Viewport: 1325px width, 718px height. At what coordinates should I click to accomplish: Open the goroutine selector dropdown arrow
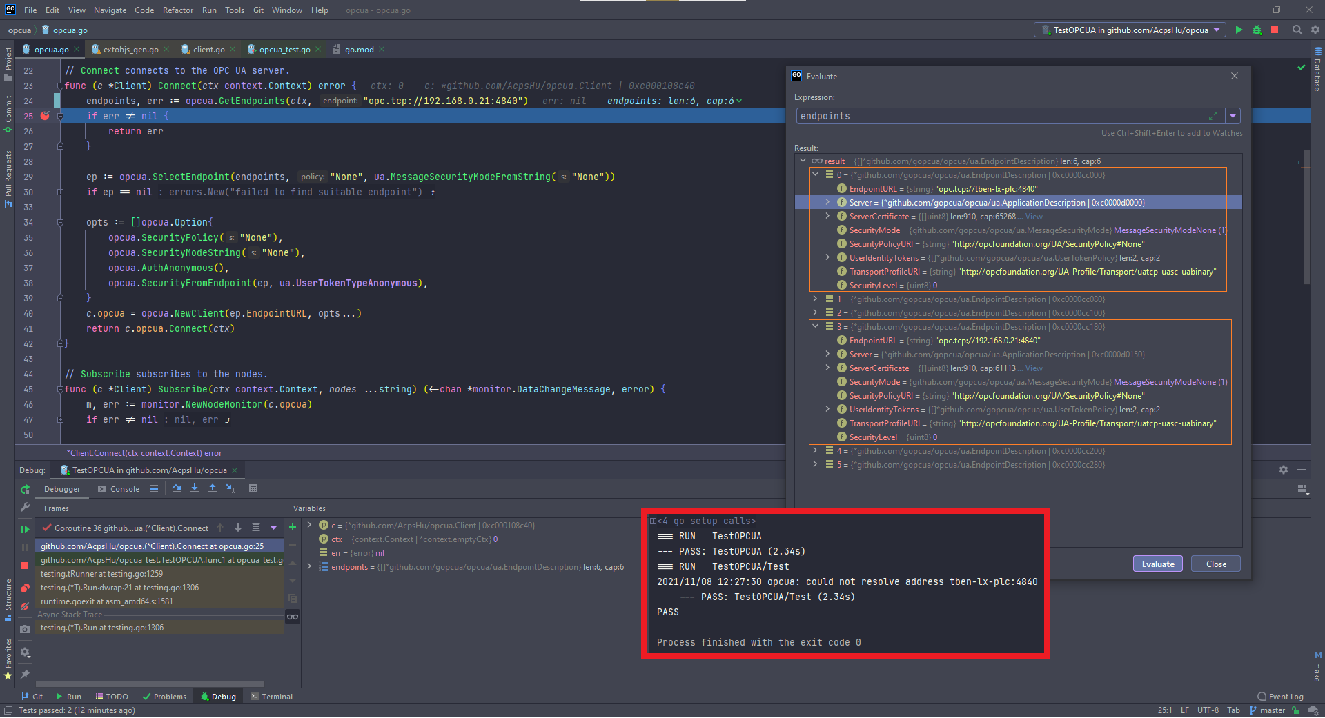(273, 528)
